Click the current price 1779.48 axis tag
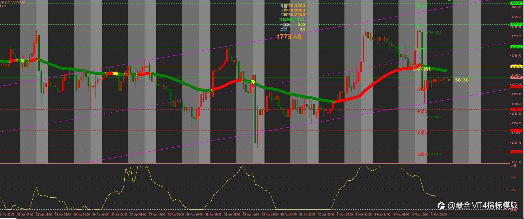This screenshot has width=524, height=219. (516, 77)
